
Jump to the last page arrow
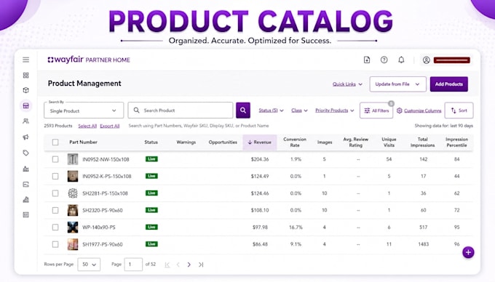click(x=201, y=265)
